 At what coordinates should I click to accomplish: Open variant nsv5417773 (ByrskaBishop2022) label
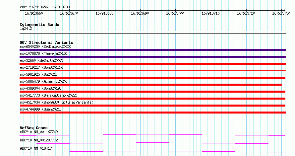49,95
